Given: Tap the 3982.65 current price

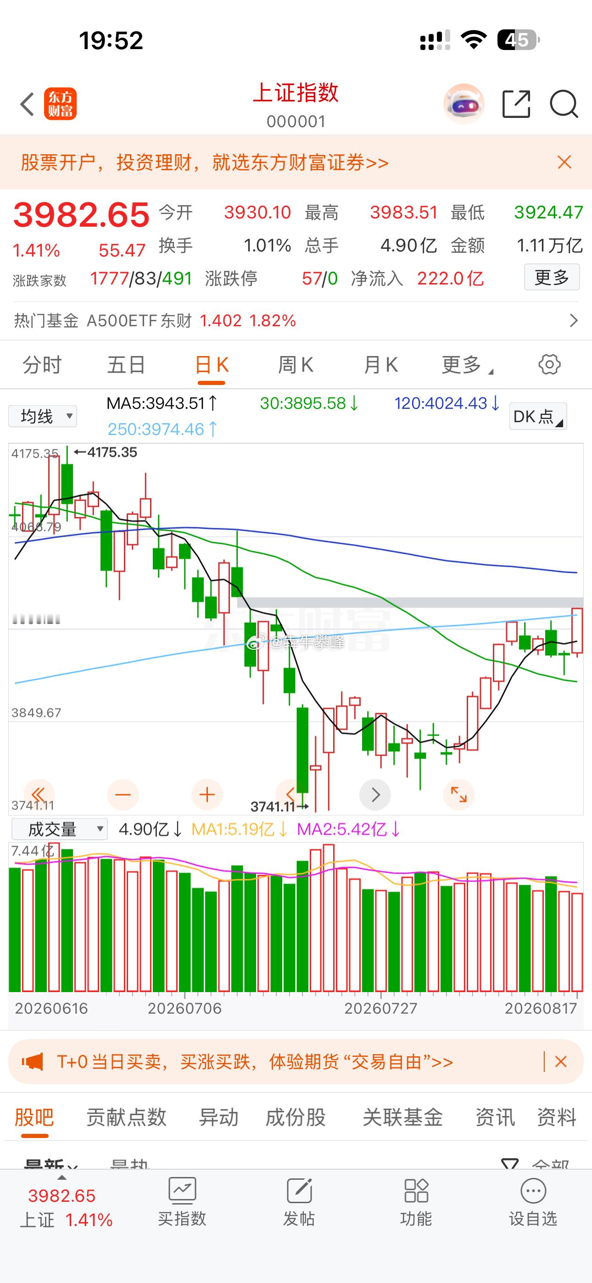Looking at the screenshot, I should (x=81, y=215).
